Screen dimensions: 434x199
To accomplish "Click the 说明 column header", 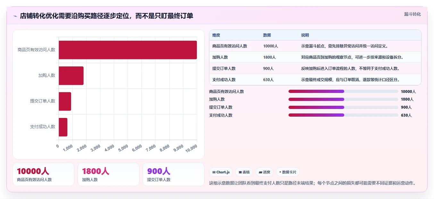I will (305, 35).
